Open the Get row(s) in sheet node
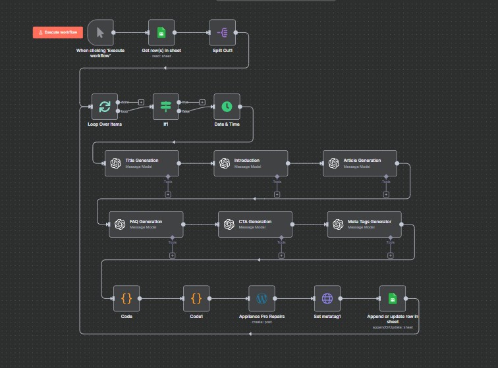This screenshot has height=368, width=498. (x=161, y=32)
